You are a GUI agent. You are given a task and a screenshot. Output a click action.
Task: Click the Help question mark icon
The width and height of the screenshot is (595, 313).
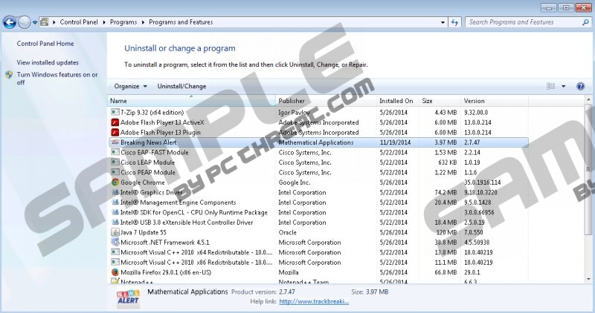(x=579, y=87)
